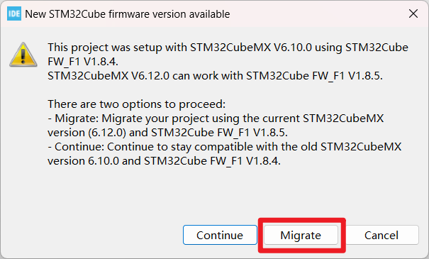Click the '- Continue: Continue to stay compatible' line

224,147
